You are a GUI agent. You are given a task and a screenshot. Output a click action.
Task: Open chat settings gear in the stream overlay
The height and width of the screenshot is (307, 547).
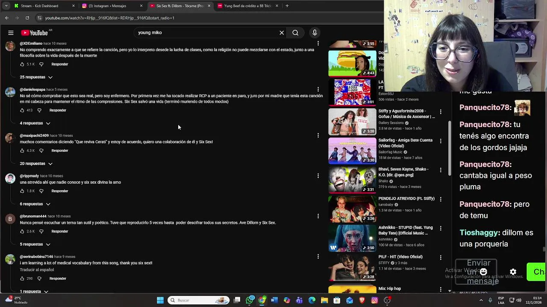pyautogui.click(x=513, y=272)
